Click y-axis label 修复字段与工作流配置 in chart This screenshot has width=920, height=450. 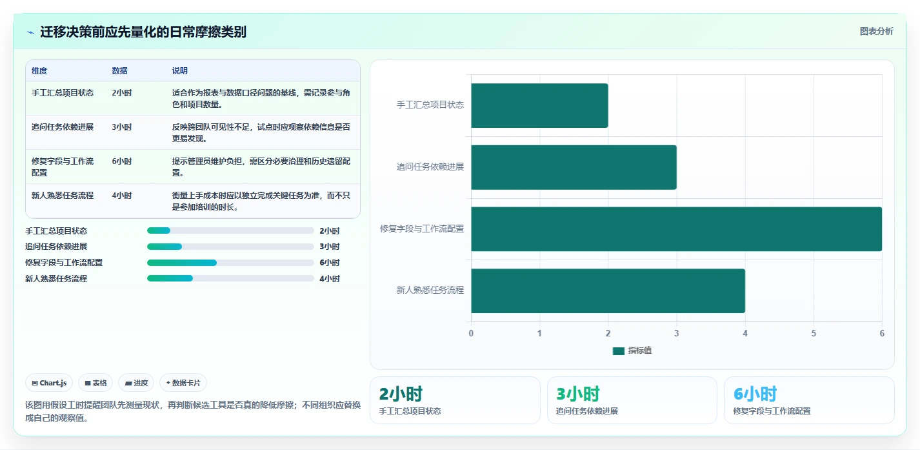(x=422, y=229)
